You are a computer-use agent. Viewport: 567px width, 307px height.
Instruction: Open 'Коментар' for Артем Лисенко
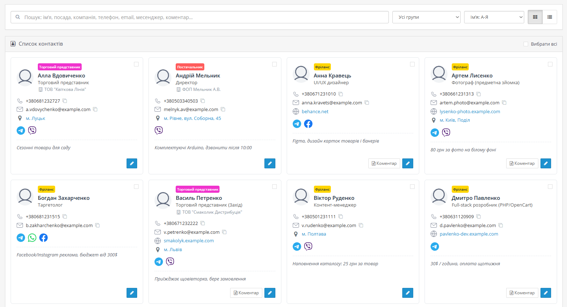pyautogui.click(x=522, y=163)
